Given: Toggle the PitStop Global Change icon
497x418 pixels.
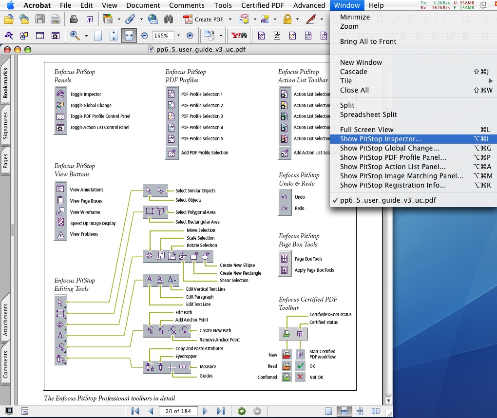Looking at the screenshot, I should coord(24,36).
